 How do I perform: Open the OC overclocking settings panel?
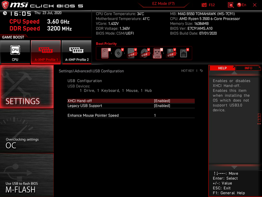click(27, 131)
